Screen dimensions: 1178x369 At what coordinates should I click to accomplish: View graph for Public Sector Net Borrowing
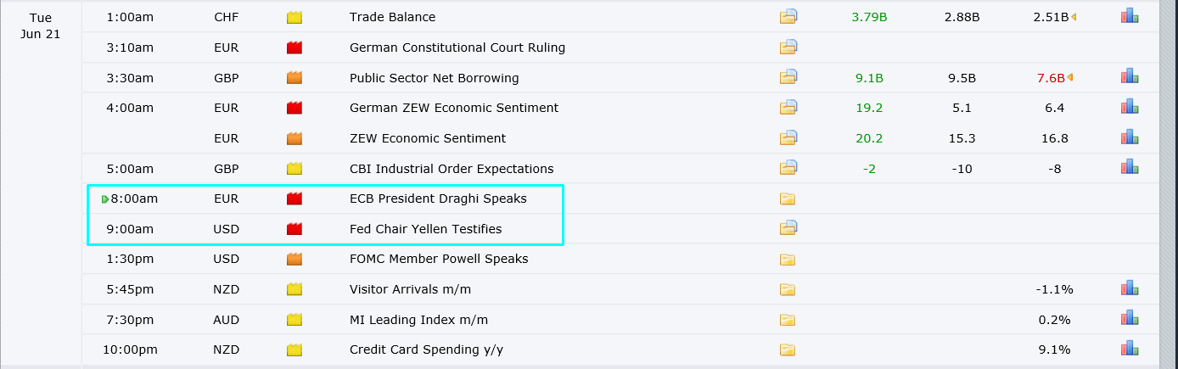1130,77
